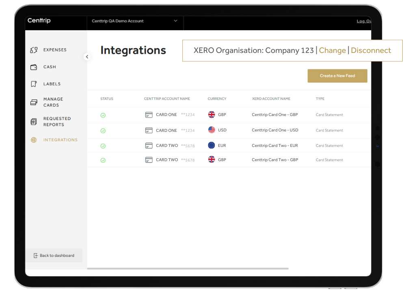406x293 pixels.
Task: Click the Expenses icon in sidebar
Action: pyautogui.click(x=34, y=50)
